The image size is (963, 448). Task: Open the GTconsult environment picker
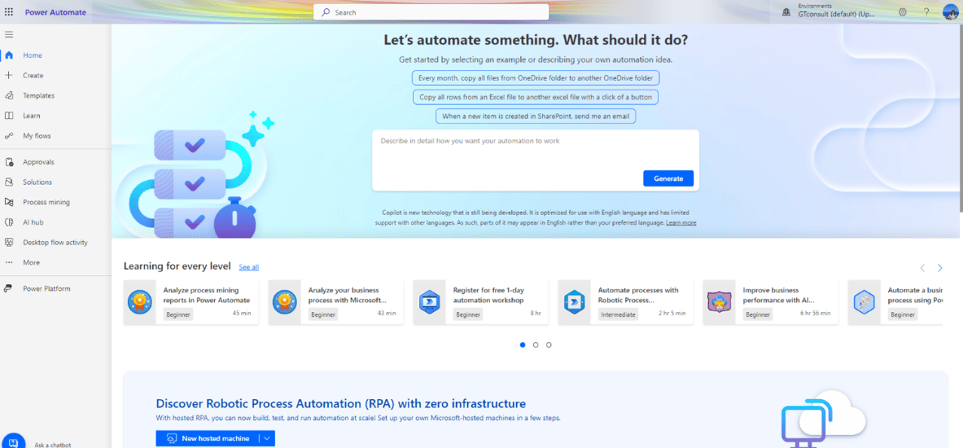[x=828, y=12]
